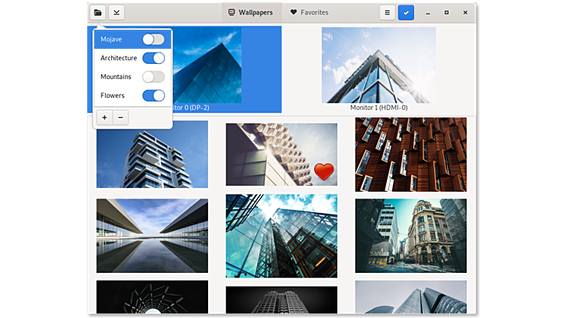The width and height of the screenshot is (565, 318).
Task: Open the hamburger menu
Action: pyautogui.click(x=387, y=13)
